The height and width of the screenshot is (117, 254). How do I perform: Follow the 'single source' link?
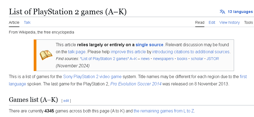[149, 45]
